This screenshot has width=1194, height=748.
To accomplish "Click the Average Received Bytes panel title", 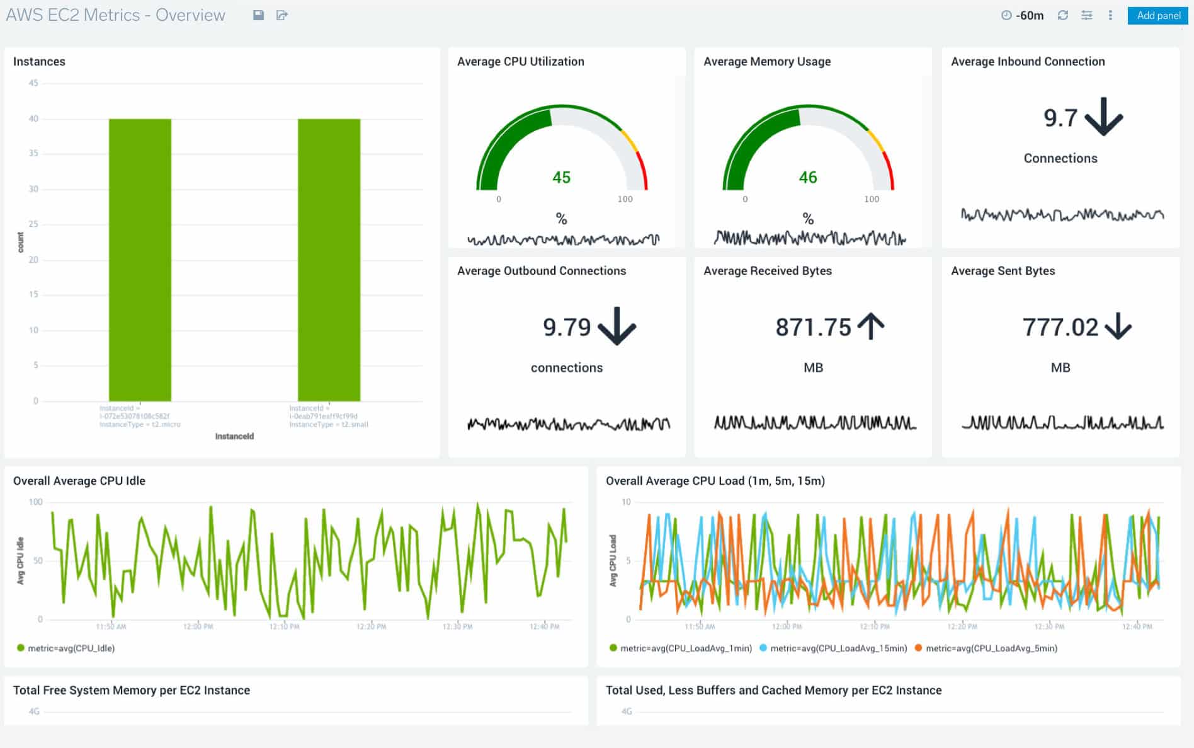I will 768,270.
